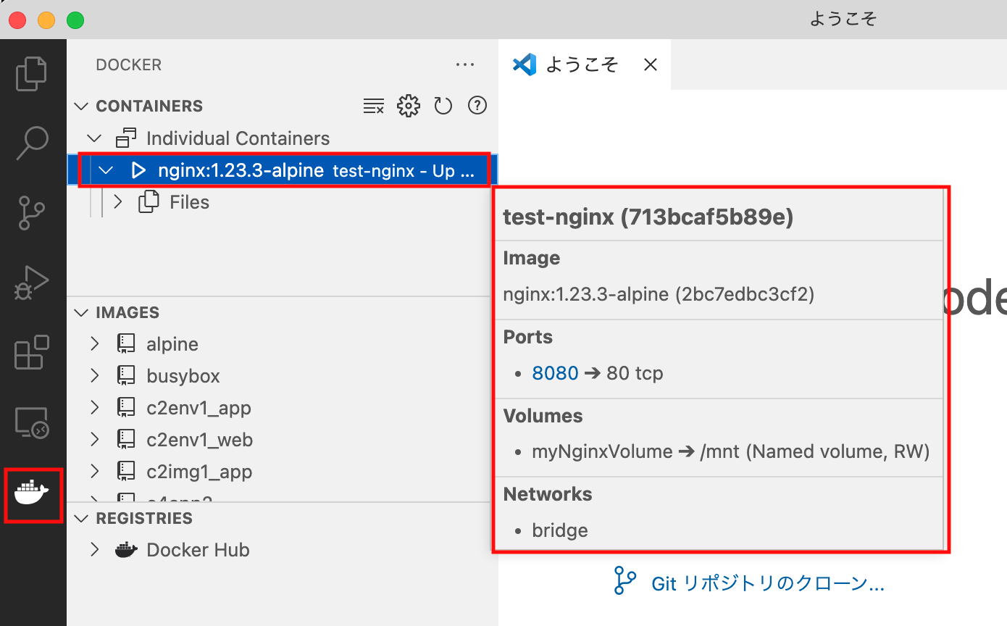Select the ようこそ editor tab
This screenshot has height=626, width=1007.
pyautogui.click(x=584, y=64)
